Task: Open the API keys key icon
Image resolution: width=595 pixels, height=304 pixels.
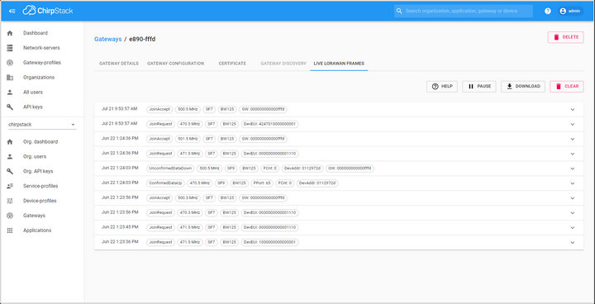Action: point(10,107)
